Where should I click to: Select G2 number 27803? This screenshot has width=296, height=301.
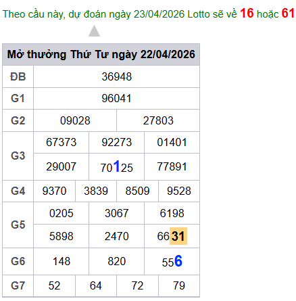(x=158, y=120)
